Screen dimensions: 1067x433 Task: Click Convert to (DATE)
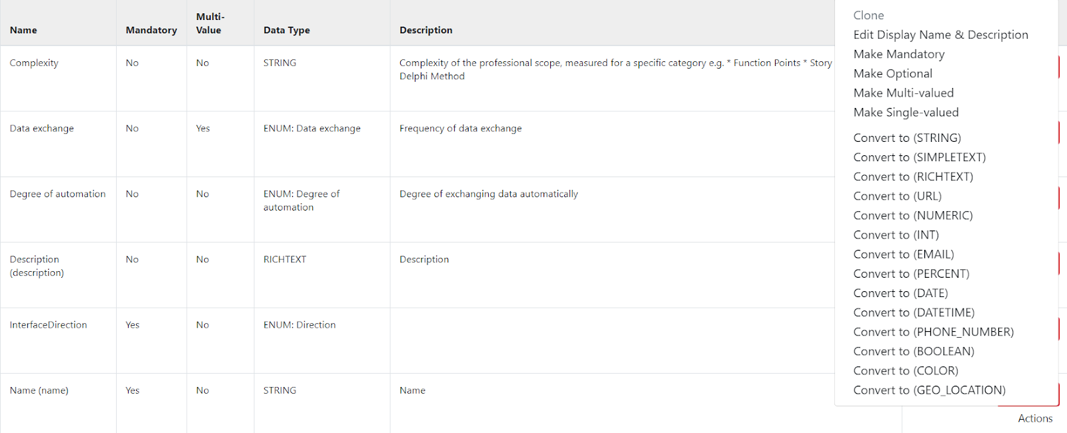point(901,293)
